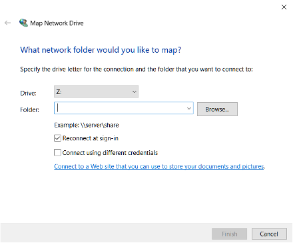Open the Drive letter dropdown showing Z:
The image size is (293, 243).
(x=96, y=91)
